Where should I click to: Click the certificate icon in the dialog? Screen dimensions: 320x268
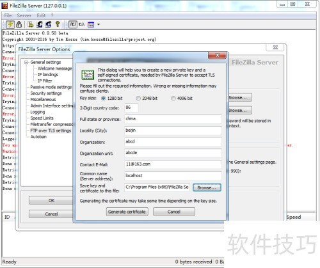(x=88, y=75)
